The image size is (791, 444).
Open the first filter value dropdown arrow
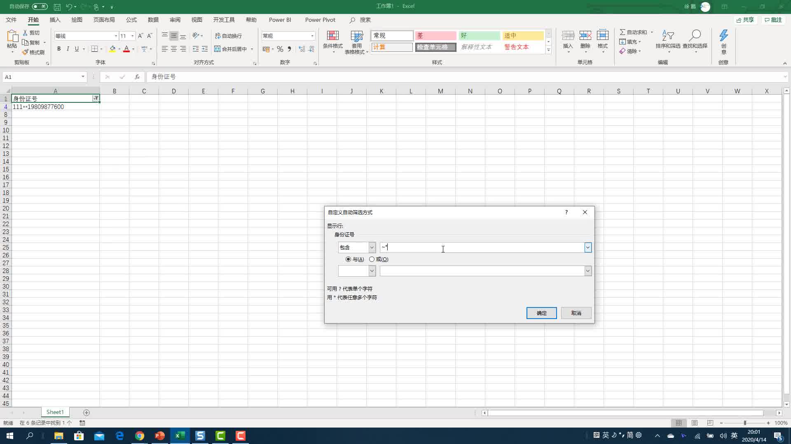588,247
